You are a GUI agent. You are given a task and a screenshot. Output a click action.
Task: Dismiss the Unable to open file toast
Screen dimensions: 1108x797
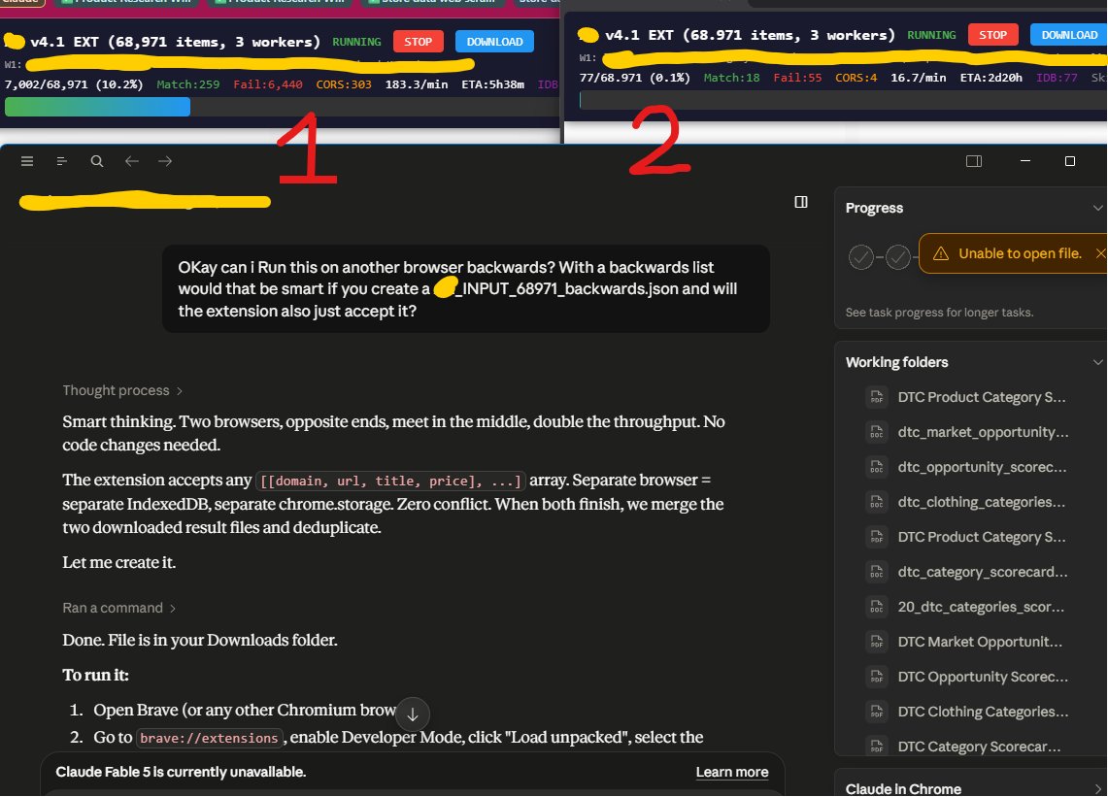point(1099,253)
